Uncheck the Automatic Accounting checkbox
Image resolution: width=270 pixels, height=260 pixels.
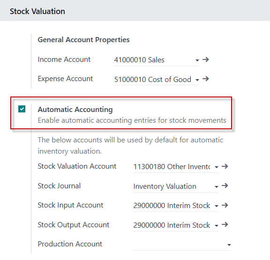pyautogui.click(x=22, y=109)
